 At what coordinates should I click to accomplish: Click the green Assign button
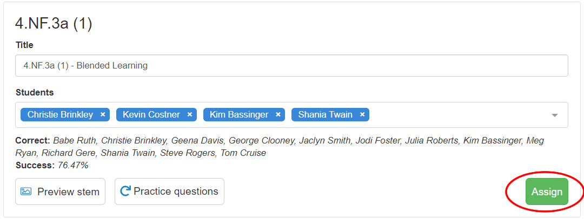point(547,192)
